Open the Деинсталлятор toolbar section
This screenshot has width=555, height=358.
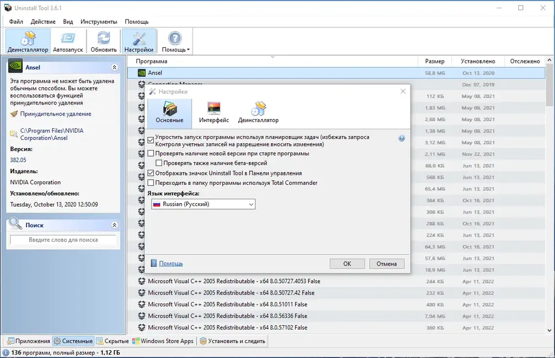pos(28,42)
